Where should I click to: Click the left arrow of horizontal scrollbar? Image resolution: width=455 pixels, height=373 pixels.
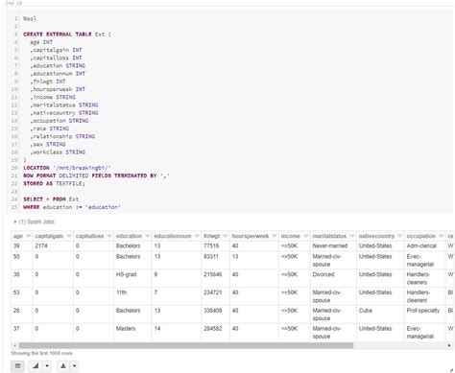click(x=14, y=345)
